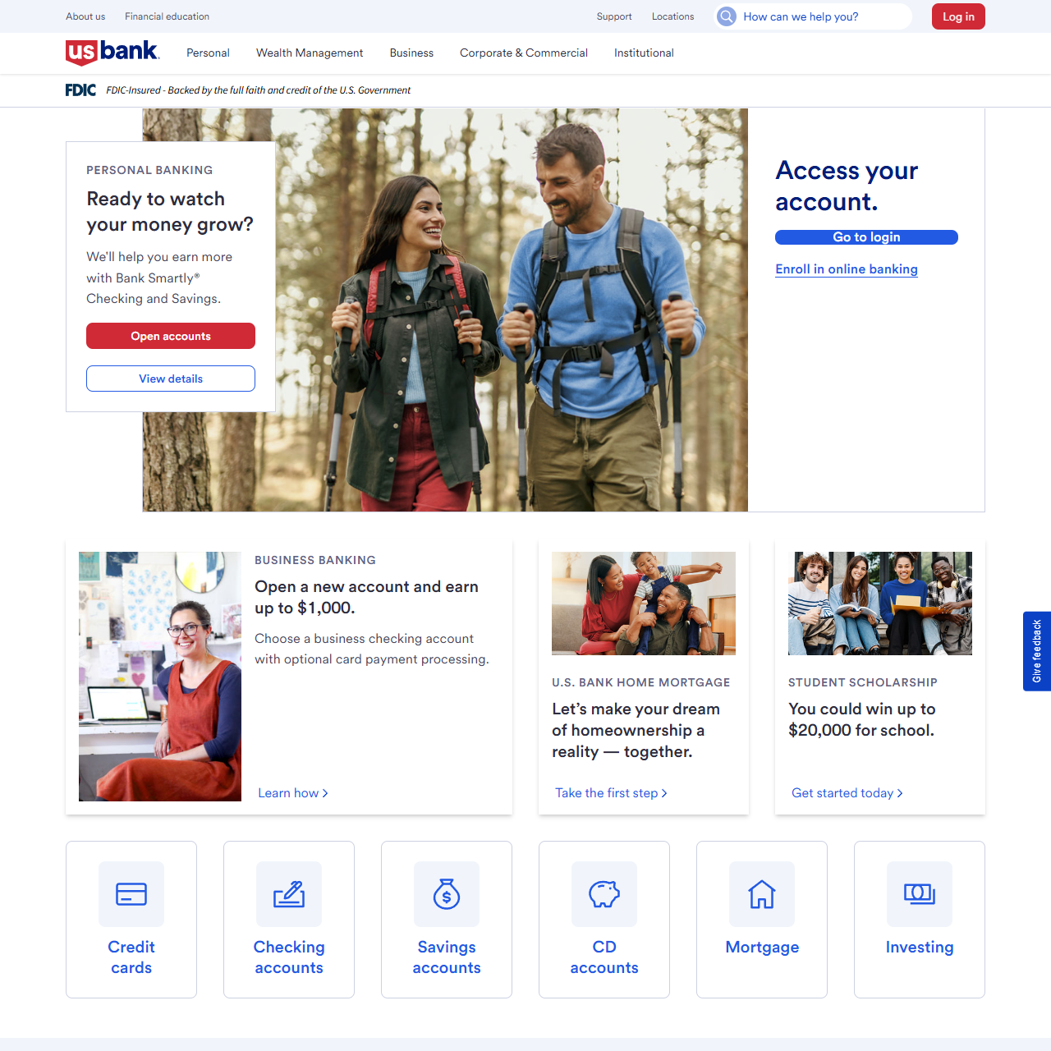Viewport: 1051px width, 1051px height.
Task: Go to the Institutional section
Action: click(x=644, y=53)
